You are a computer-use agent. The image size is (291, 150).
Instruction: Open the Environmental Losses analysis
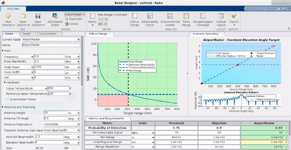point(170,16)
